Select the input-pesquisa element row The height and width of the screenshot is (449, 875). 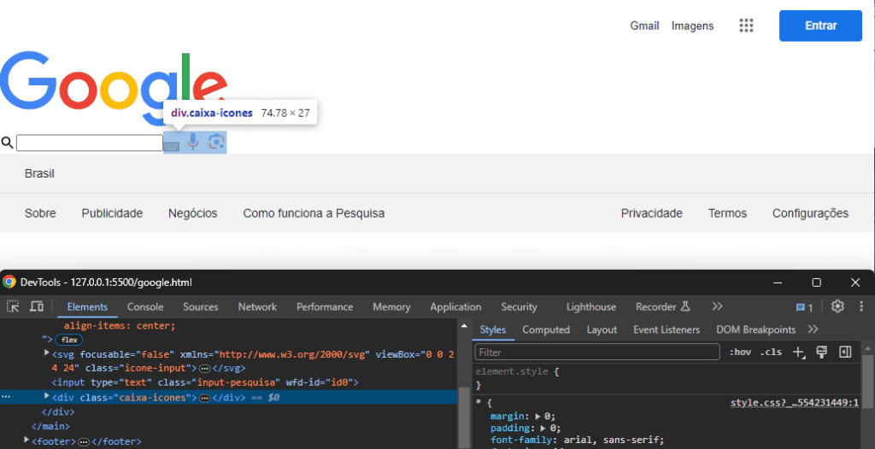[x=205, y=382]
